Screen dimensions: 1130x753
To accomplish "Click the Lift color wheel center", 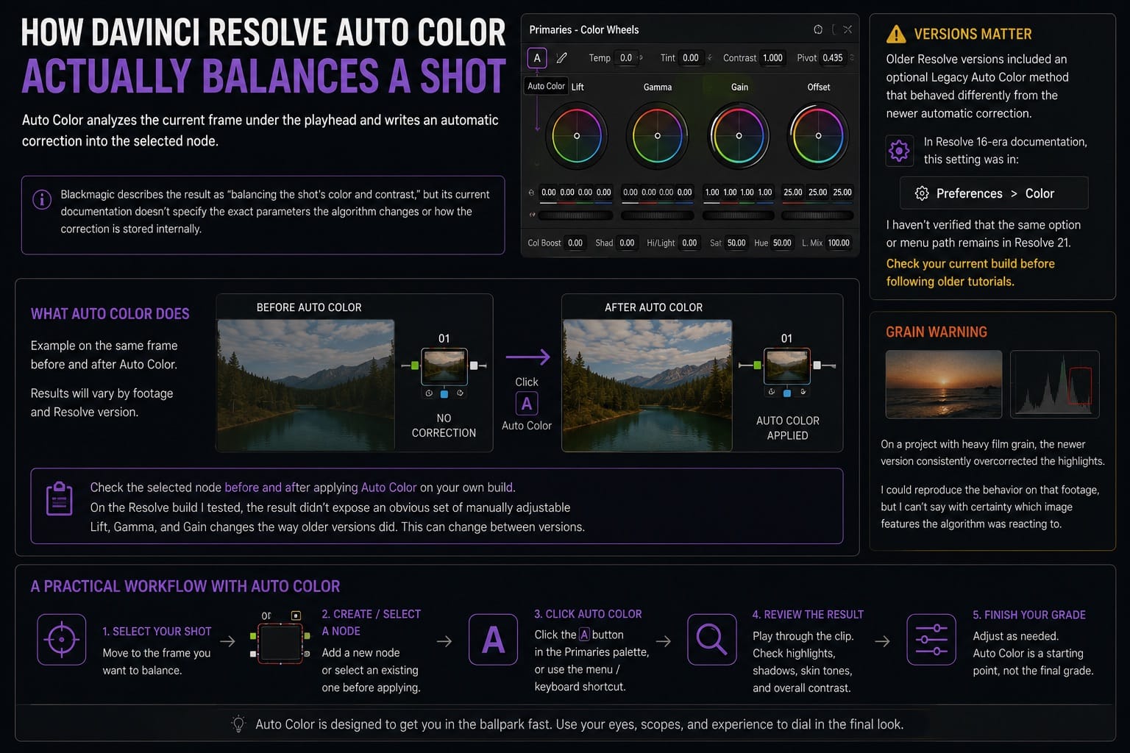I will coord(577,136).
